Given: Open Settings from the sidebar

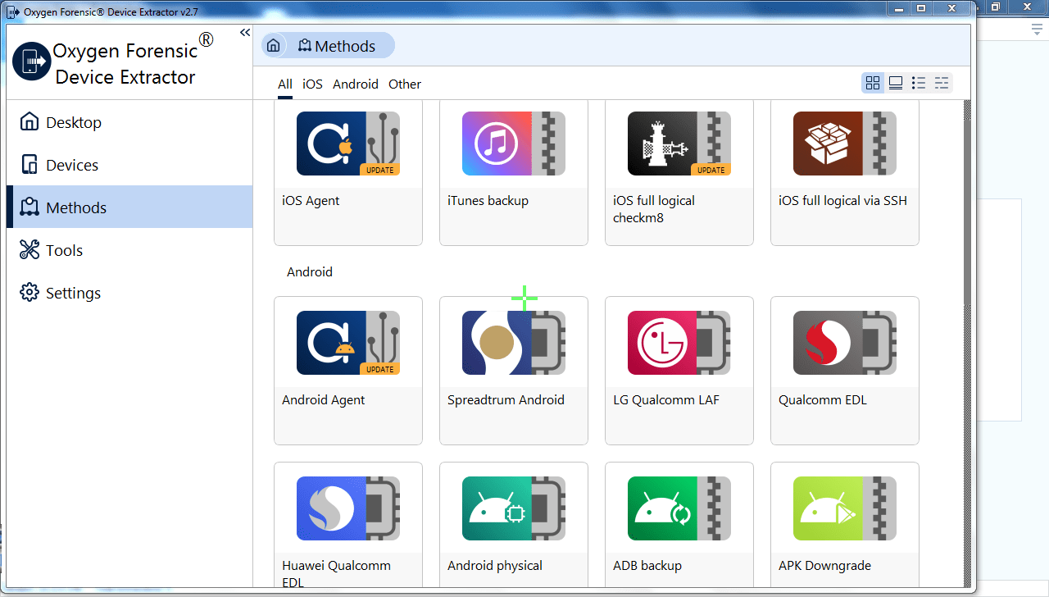Looking at the screenshot, I should (129, 293).
